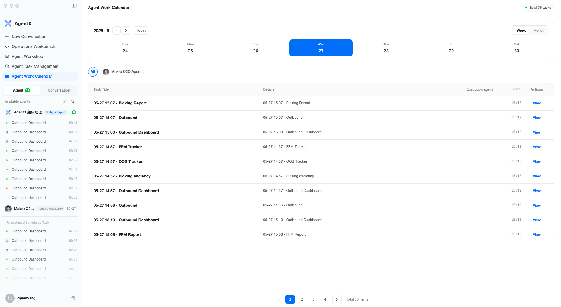
Task: View the FFM Report task
Action: coord(536,235)
